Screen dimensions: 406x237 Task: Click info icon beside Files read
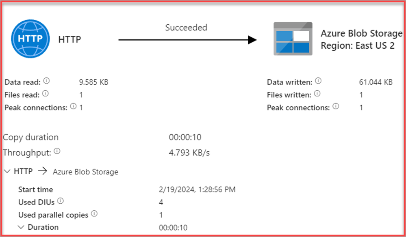pyautogui.click(x=45, y=94)
